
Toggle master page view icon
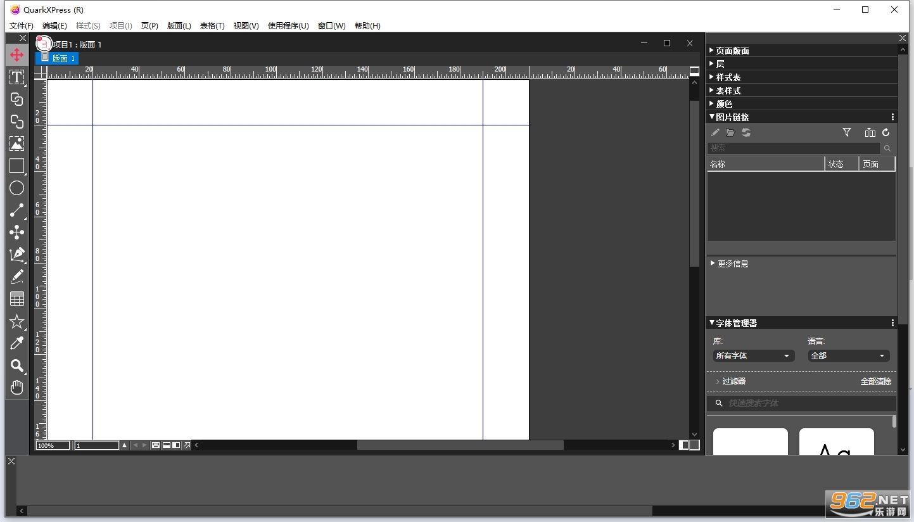click(x=155, y=445)
